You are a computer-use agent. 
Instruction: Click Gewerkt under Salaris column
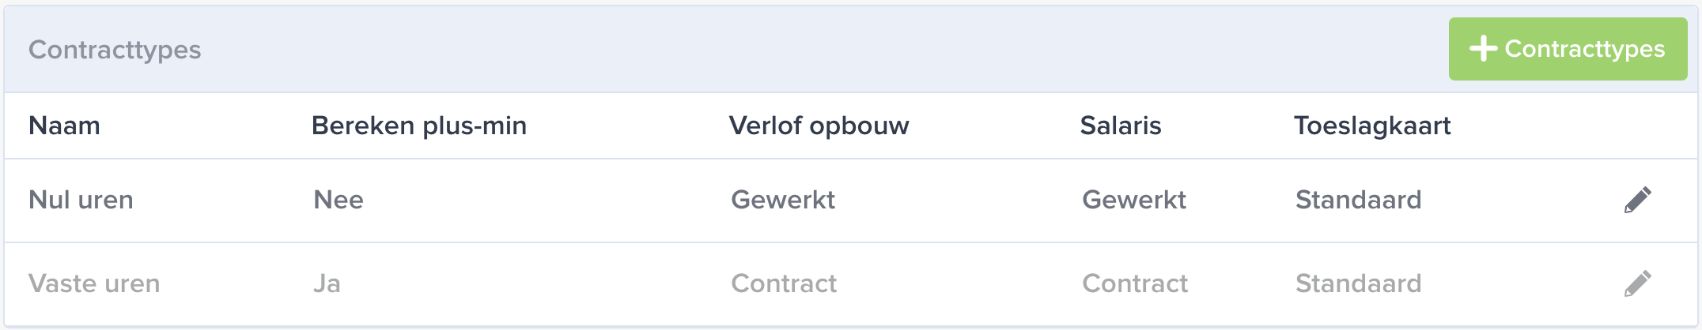pos(1134,200)
